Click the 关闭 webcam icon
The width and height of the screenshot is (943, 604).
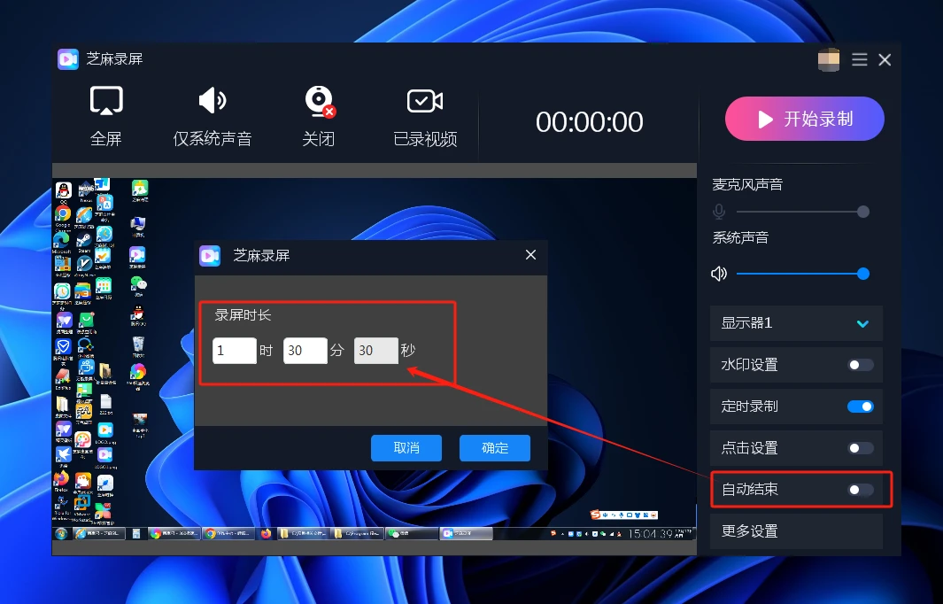point(319,101)
